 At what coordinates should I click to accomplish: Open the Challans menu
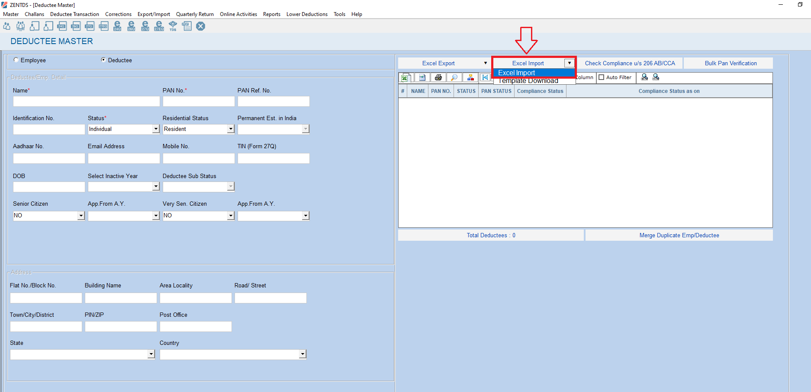tap(34, 14)
